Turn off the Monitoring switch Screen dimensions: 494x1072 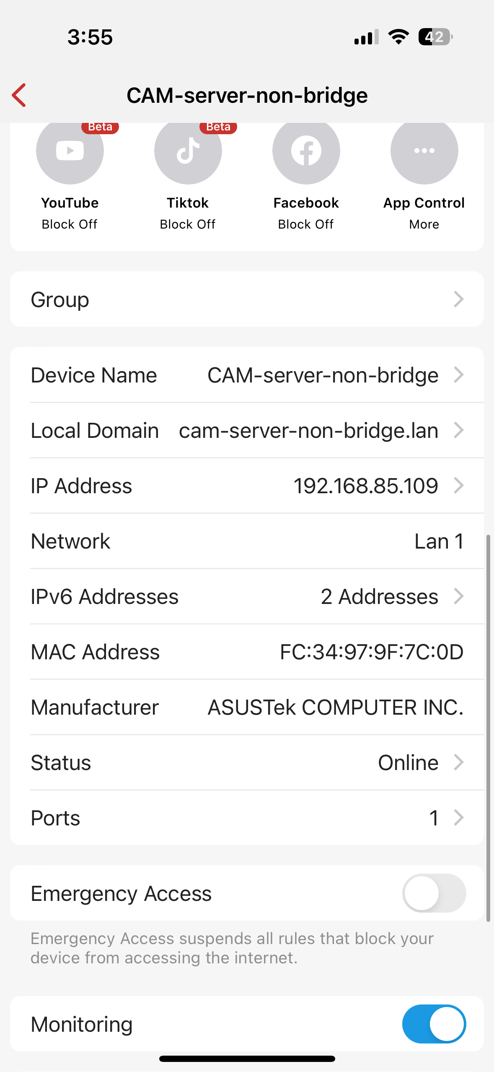coord(434,1024)
